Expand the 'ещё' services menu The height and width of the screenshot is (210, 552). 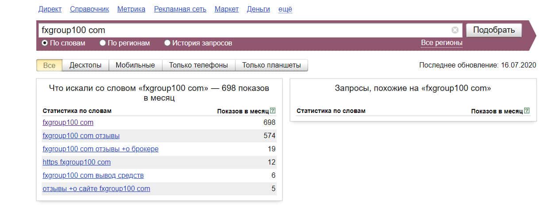tap(285, 9)
